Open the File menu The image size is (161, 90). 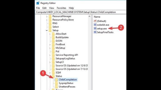[x=38, y=8]
